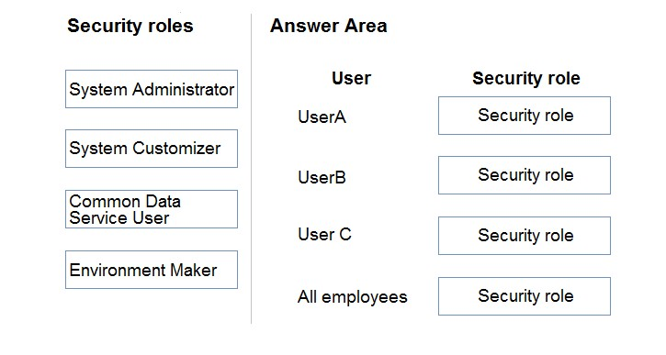Choose the Security role slot for All employees
This screenshot has width=666, height=355.
525,296
